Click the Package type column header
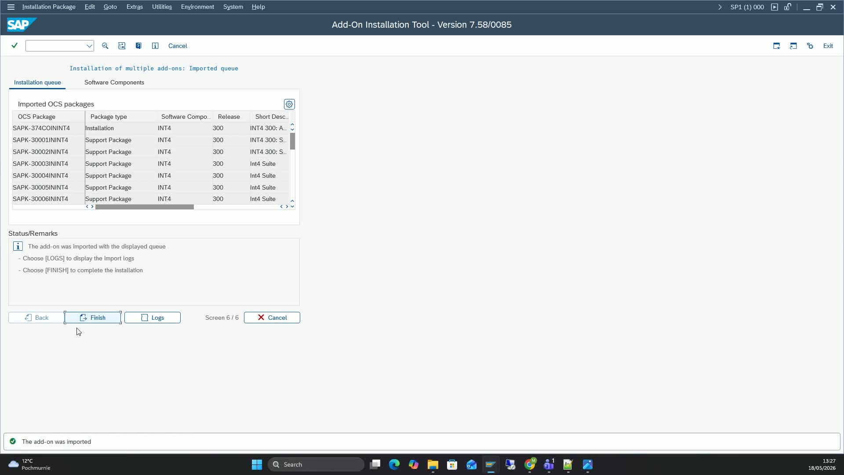Image resolution: width=844 pixels, height=475 pixels. pyautogui.click(x=121, y=117)
